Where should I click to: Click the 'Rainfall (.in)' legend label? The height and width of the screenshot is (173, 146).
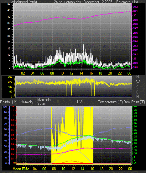(x=9, y=102)
